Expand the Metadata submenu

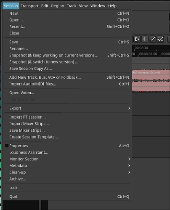(67, 166)
